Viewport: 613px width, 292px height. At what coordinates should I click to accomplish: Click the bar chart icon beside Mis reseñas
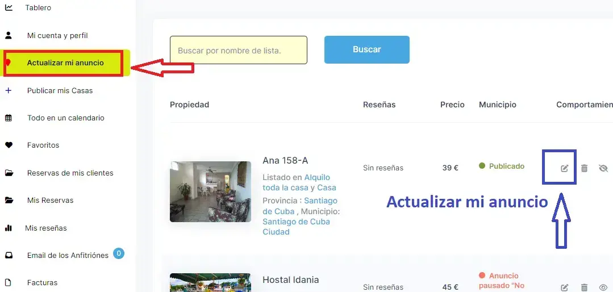(8, 228)
